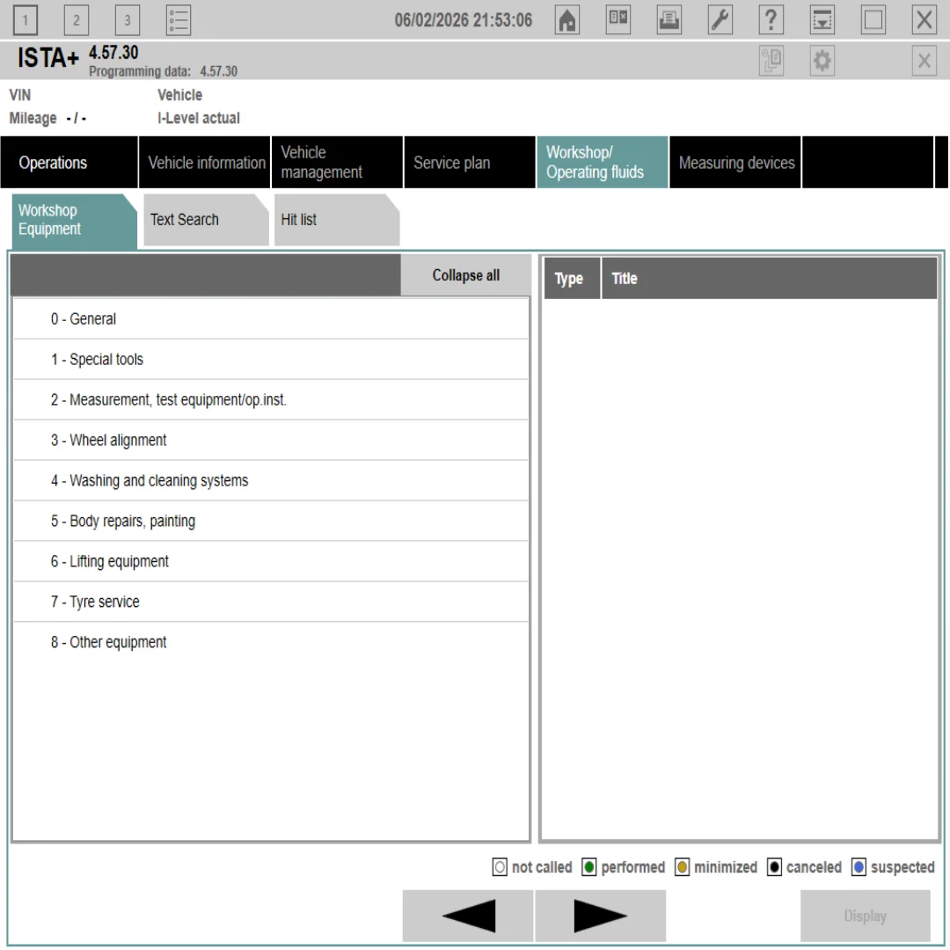This screenshot has width=950, height=950.
Task: Click the Print icon
Action: pos(669,20)
